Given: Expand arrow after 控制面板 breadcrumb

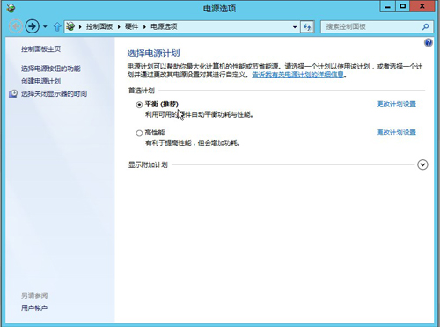Looking at the screenshot, I should click(119, 27).
